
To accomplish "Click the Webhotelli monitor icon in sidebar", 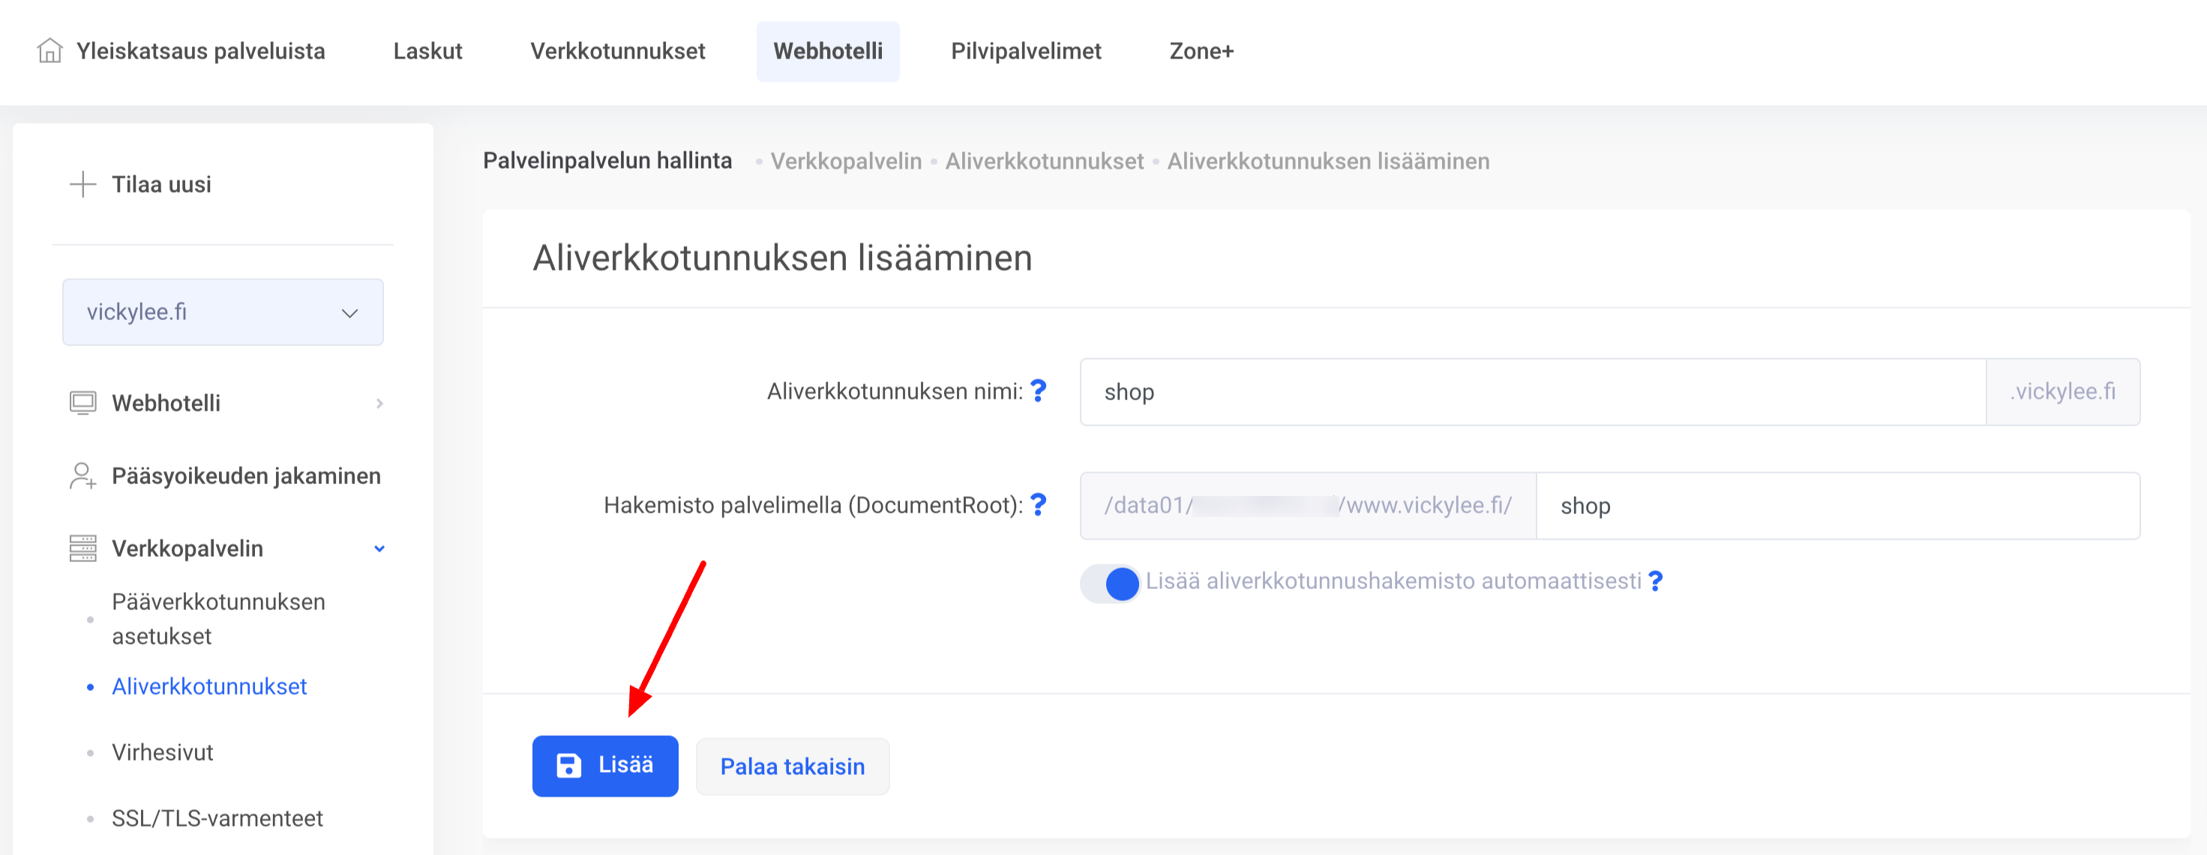I will click(82, 403).
